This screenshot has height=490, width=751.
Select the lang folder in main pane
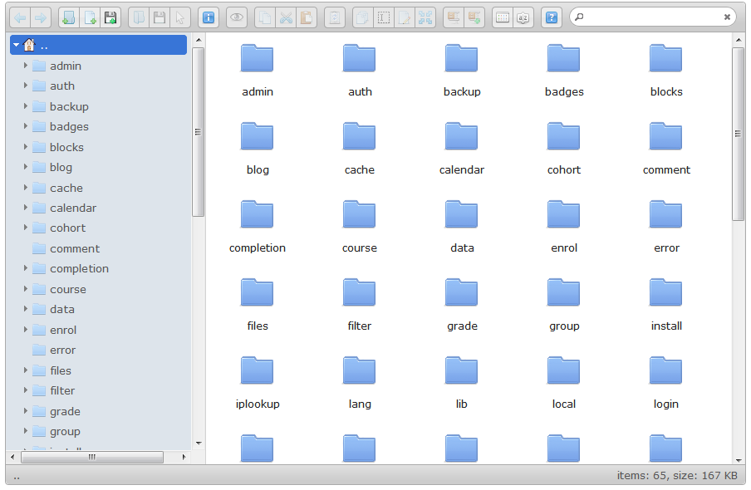(x=360, y=381)
